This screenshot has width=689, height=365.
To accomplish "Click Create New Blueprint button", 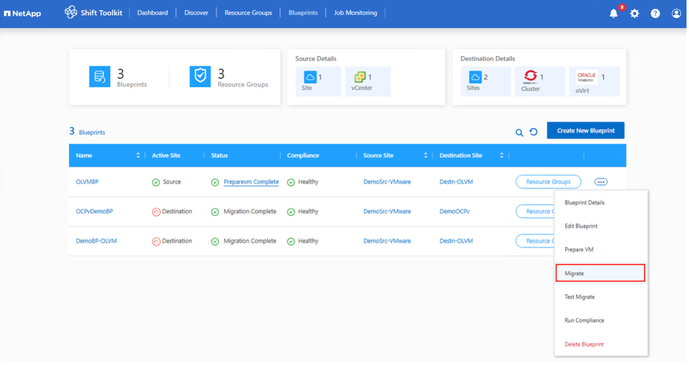I will 585,130.
